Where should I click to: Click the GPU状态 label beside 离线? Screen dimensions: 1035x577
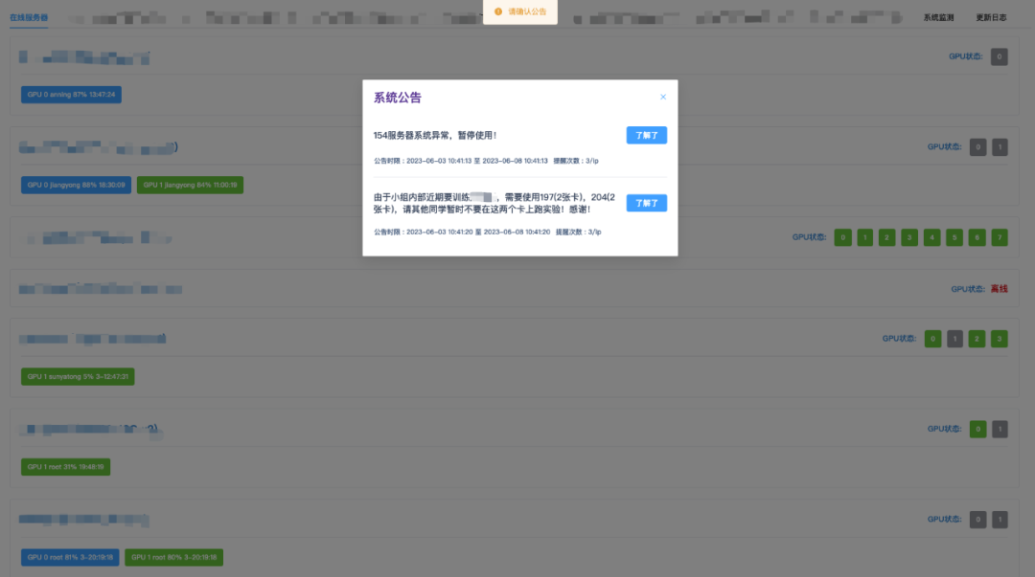968,289
